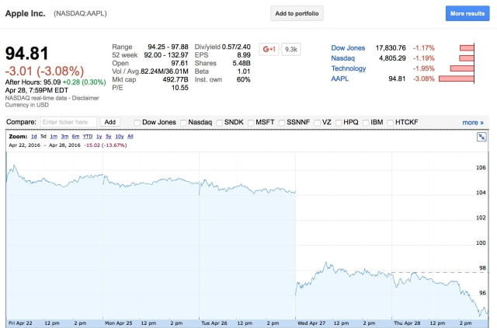Open the Technology sector link
Screen dimensions: 497x328
[349, 68]
